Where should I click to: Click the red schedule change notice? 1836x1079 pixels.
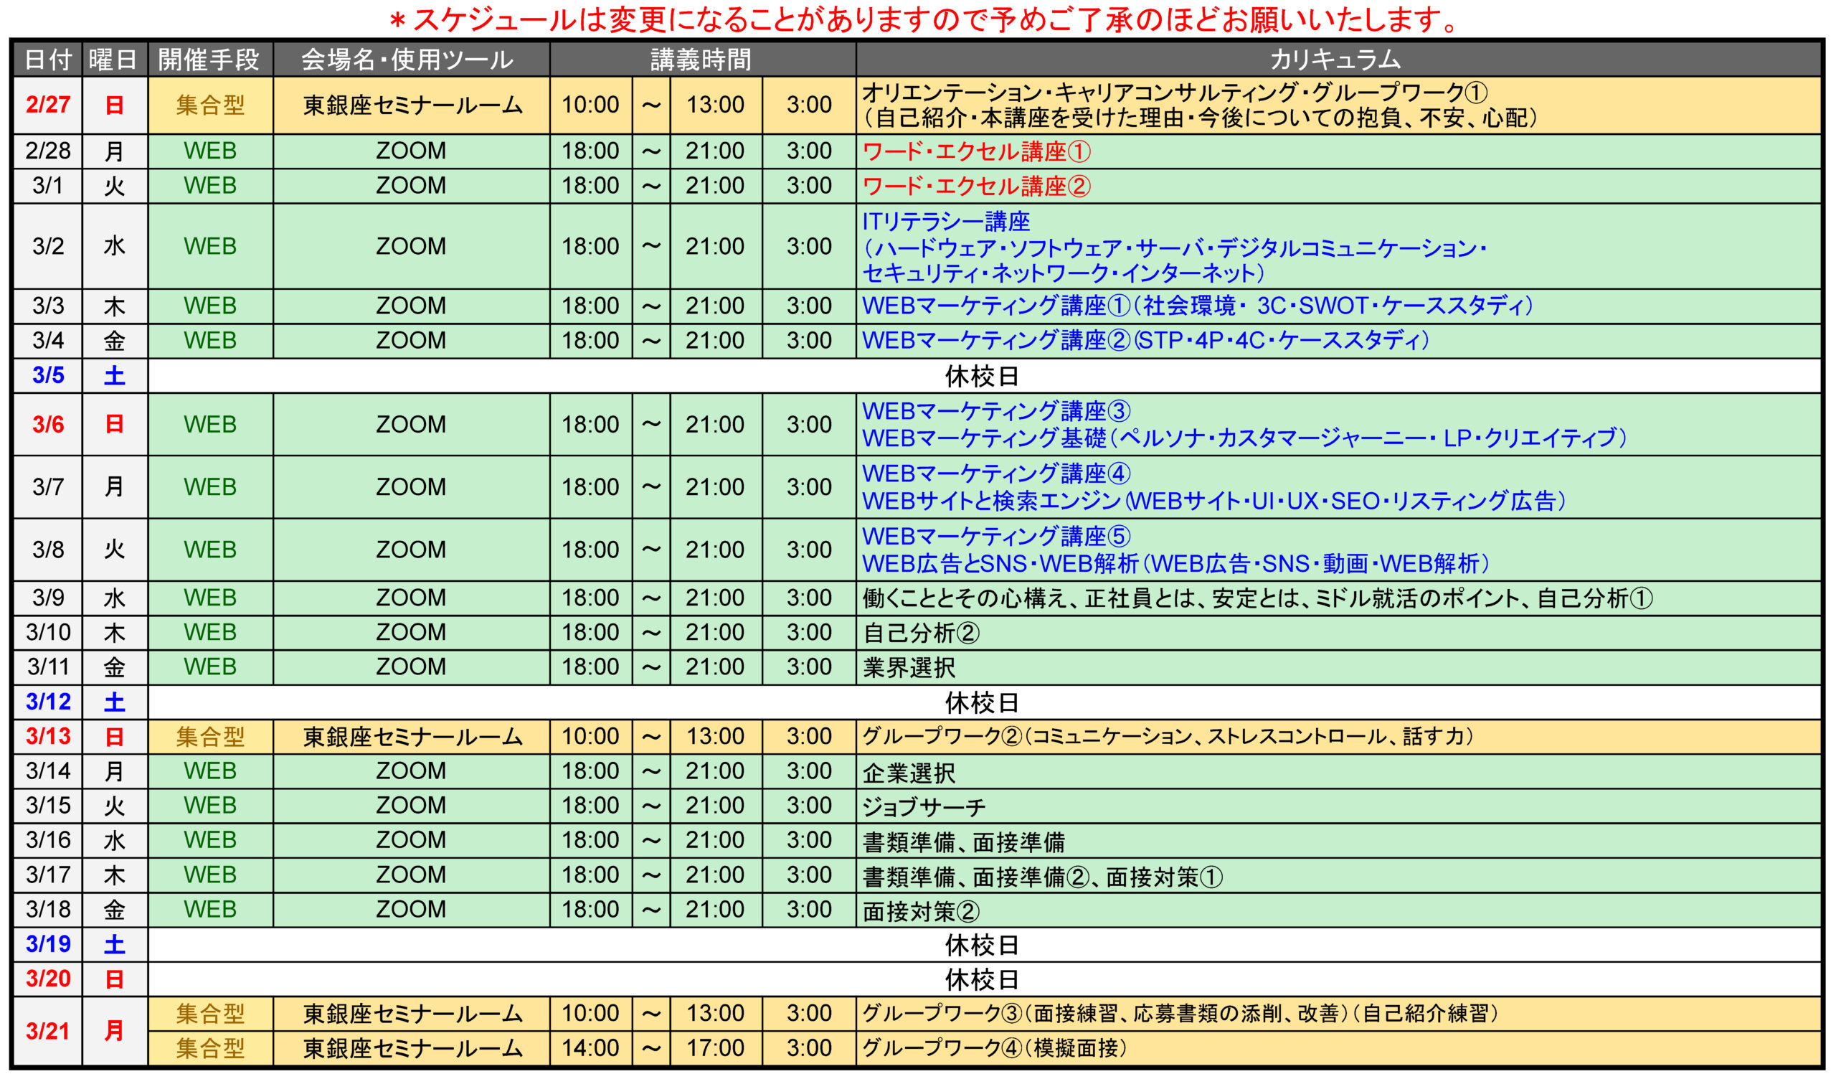tap(922, 19)
